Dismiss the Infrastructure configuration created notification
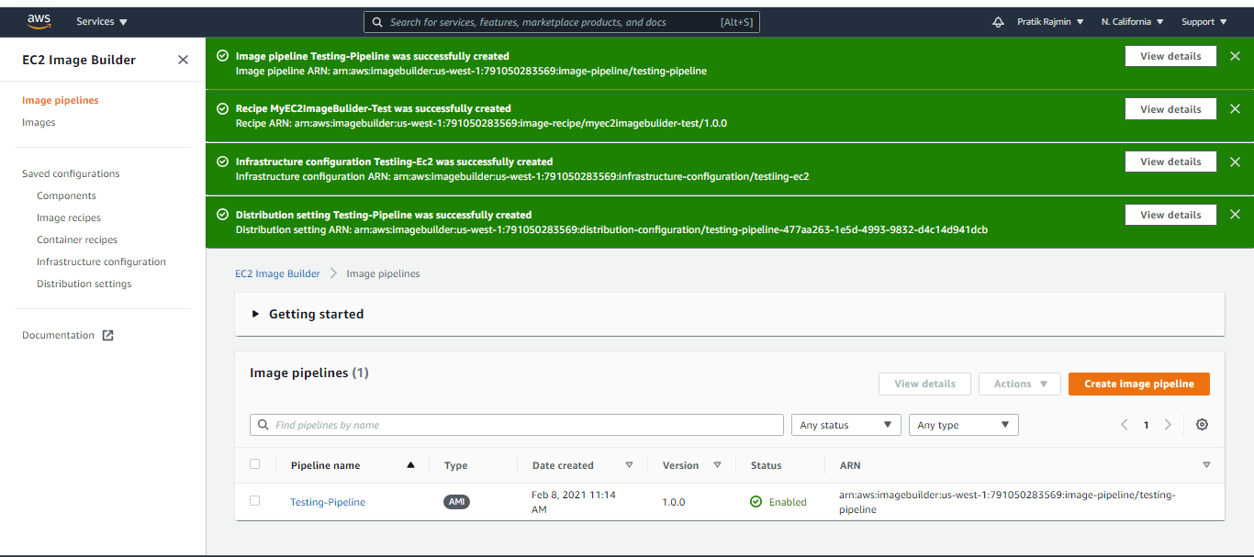1254x557 pixels. [1235, 162]
